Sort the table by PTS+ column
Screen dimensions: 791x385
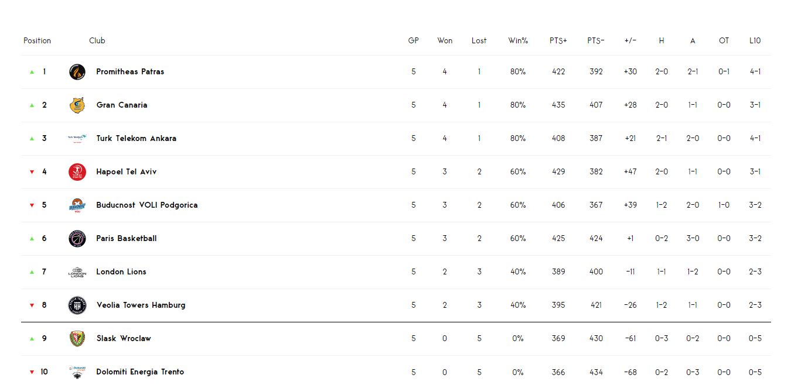tap(558, 41)
